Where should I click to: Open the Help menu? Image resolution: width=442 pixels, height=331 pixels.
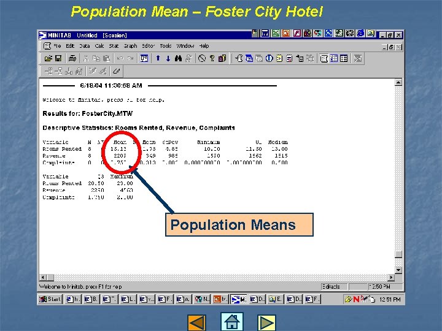[204, 46]
